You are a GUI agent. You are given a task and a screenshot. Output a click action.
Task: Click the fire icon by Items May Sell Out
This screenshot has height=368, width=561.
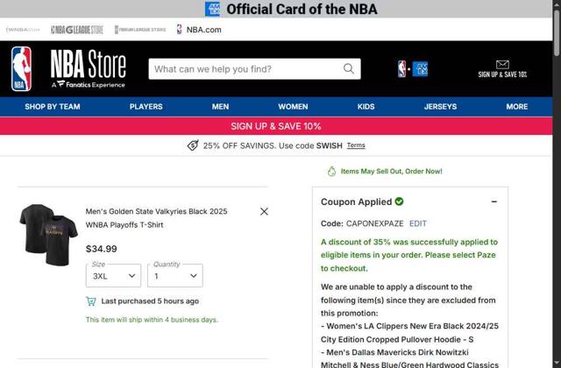331,172
